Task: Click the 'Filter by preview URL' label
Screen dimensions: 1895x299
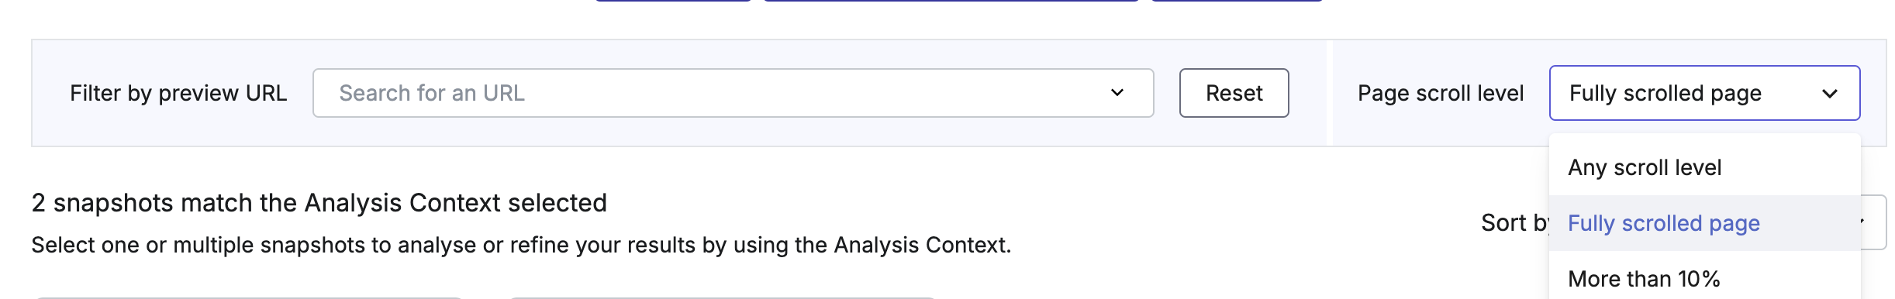Action: point(178,93)
